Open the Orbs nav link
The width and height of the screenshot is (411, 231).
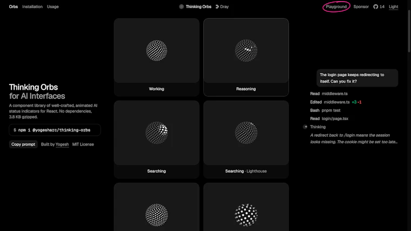14,6
